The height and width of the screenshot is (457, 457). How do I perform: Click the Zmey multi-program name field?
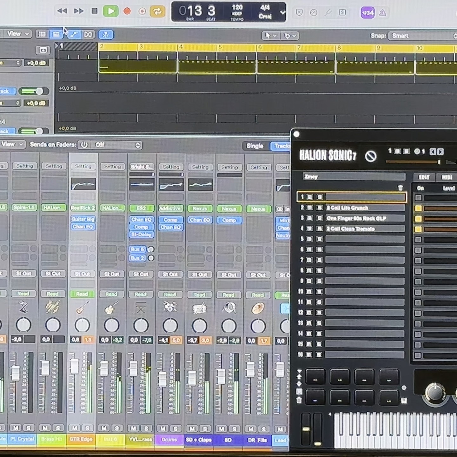354,177
